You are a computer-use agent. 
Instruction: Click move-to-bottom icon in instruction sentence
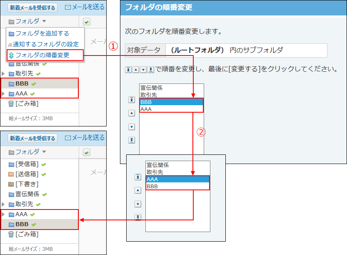151,70
